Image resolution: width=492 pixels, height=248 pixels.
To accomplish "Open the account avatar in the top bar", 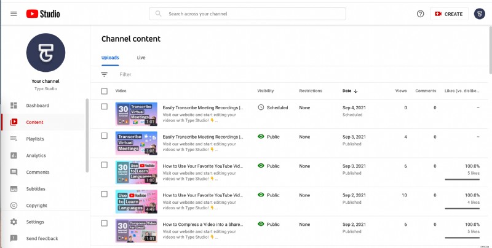I will pyautogui.click(x=480, y=14).
